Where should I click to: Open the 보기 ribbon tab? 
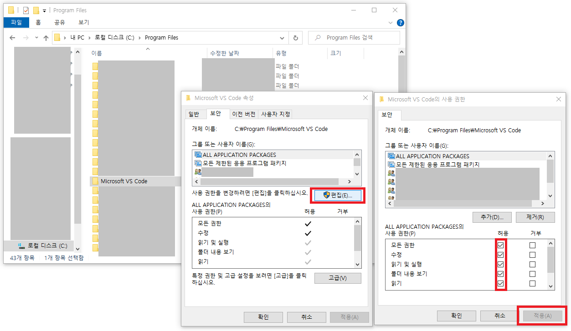[84, 22]
